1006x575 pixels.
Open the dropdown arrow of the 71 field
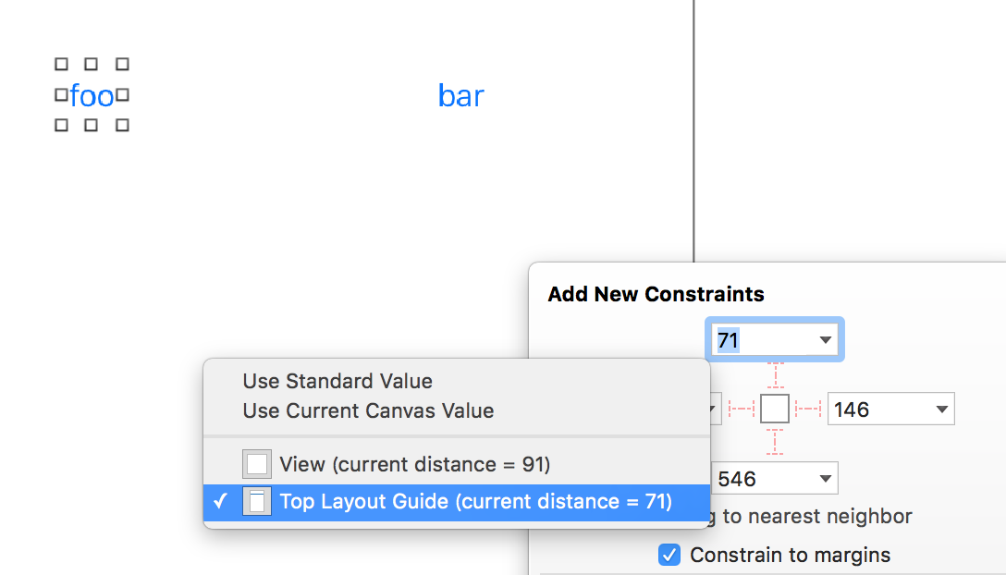tap(825, 341)
